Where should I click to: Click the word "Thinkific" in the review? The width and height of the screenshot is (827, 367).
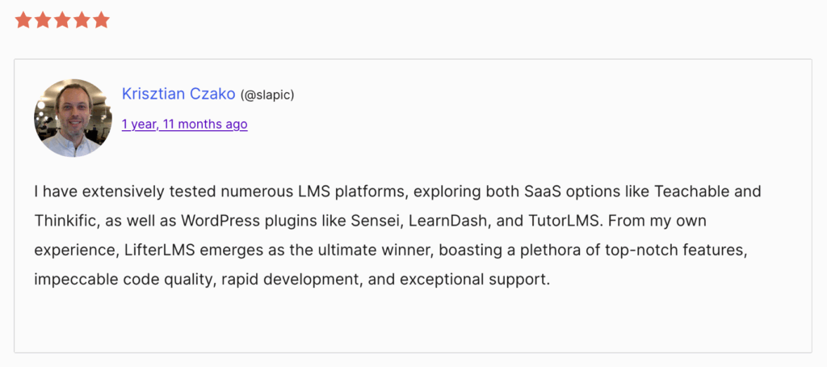pos(64,221)
